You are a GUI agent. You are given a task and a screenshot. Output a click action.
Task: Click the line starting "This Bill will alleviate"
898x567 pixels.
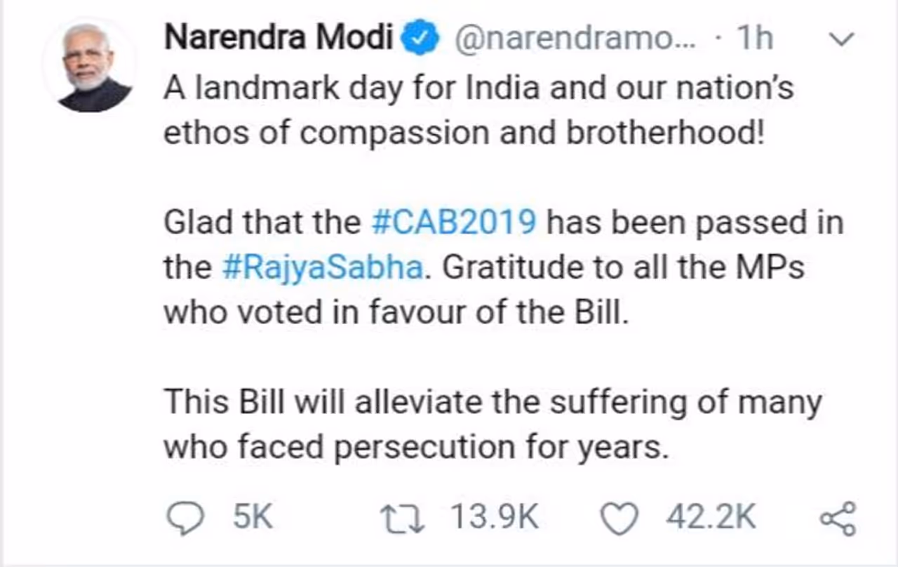point(492,403)
